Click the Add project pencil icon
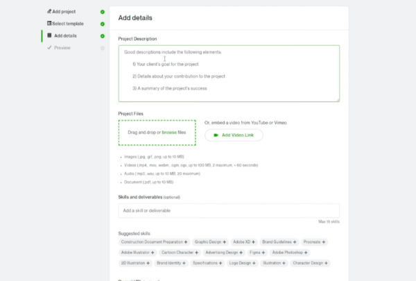This screenshot has height=281, width=416. [49, 11]
